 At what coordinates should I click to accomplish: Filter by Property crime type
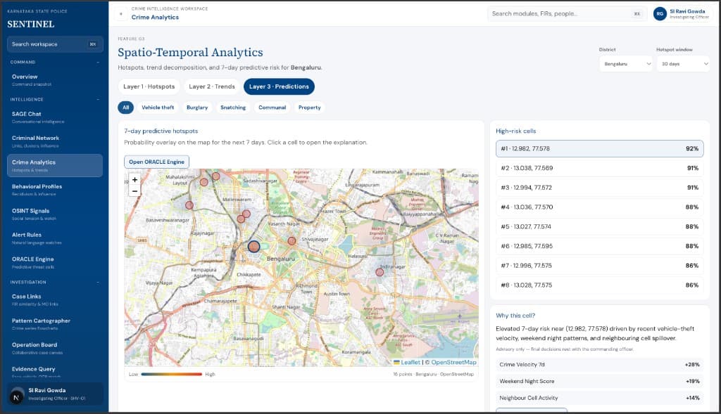[x=310, y=108]
